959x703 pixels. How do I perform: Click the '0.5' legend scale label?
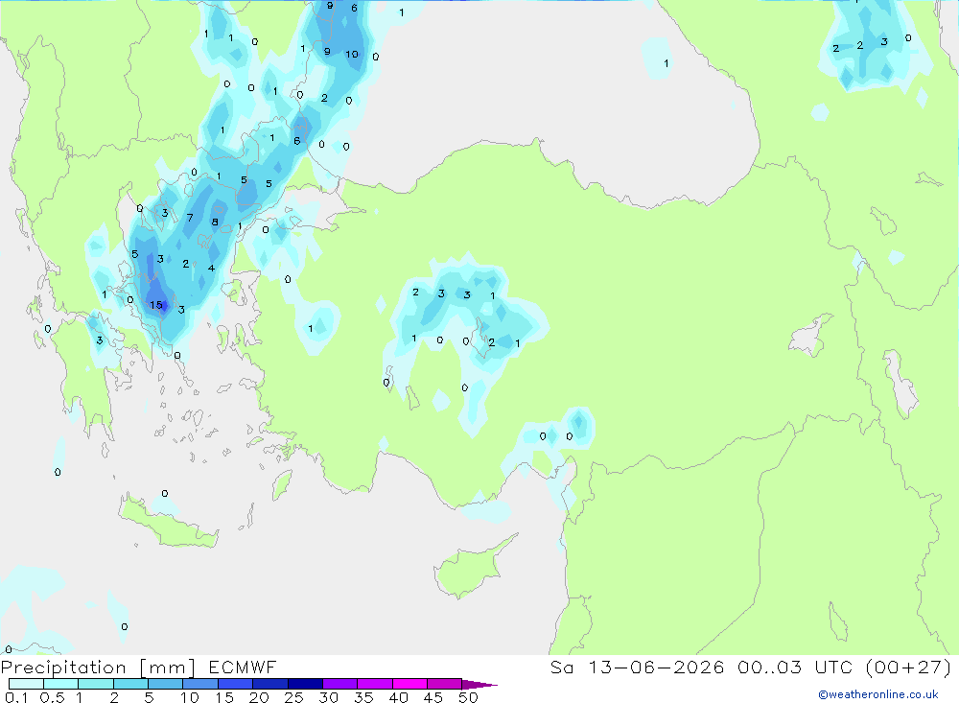[52, 697]
